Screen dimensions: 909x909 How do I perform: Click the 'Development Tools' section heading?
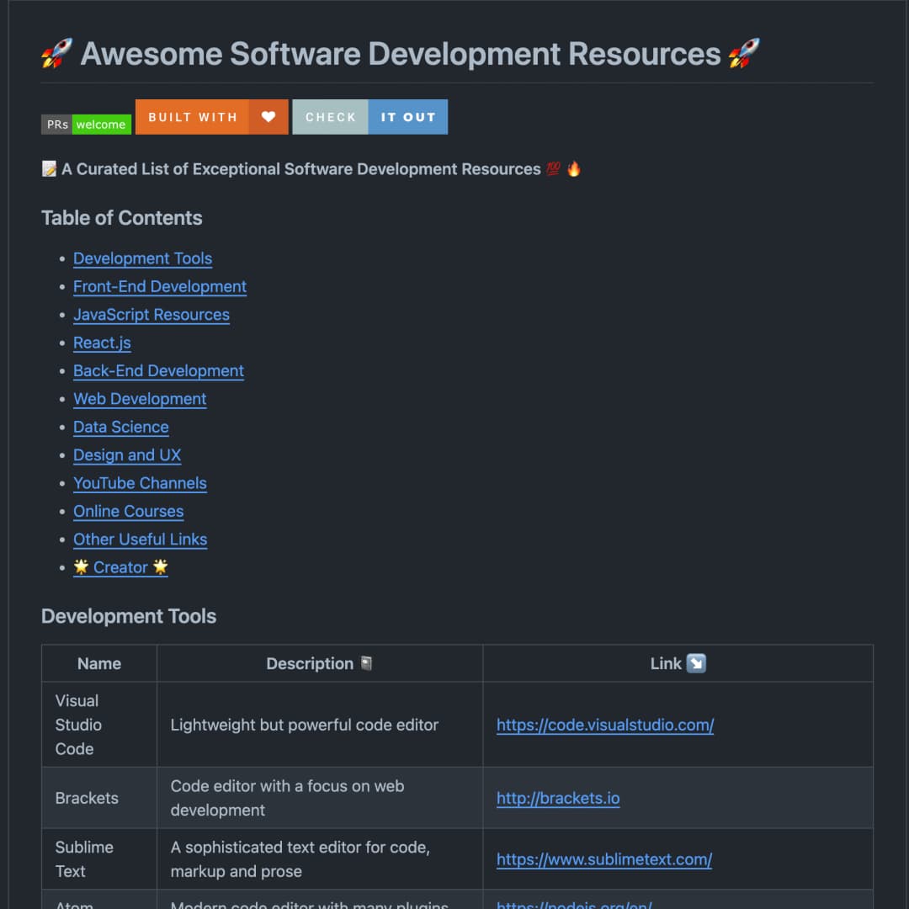click(x=129, y=616)
